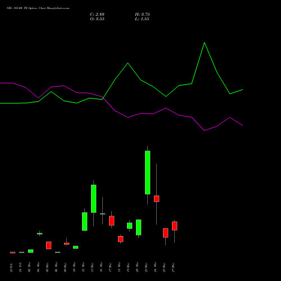Click the 17 Mar date label
The image size is (281, 281).
[x=110, y=268]
